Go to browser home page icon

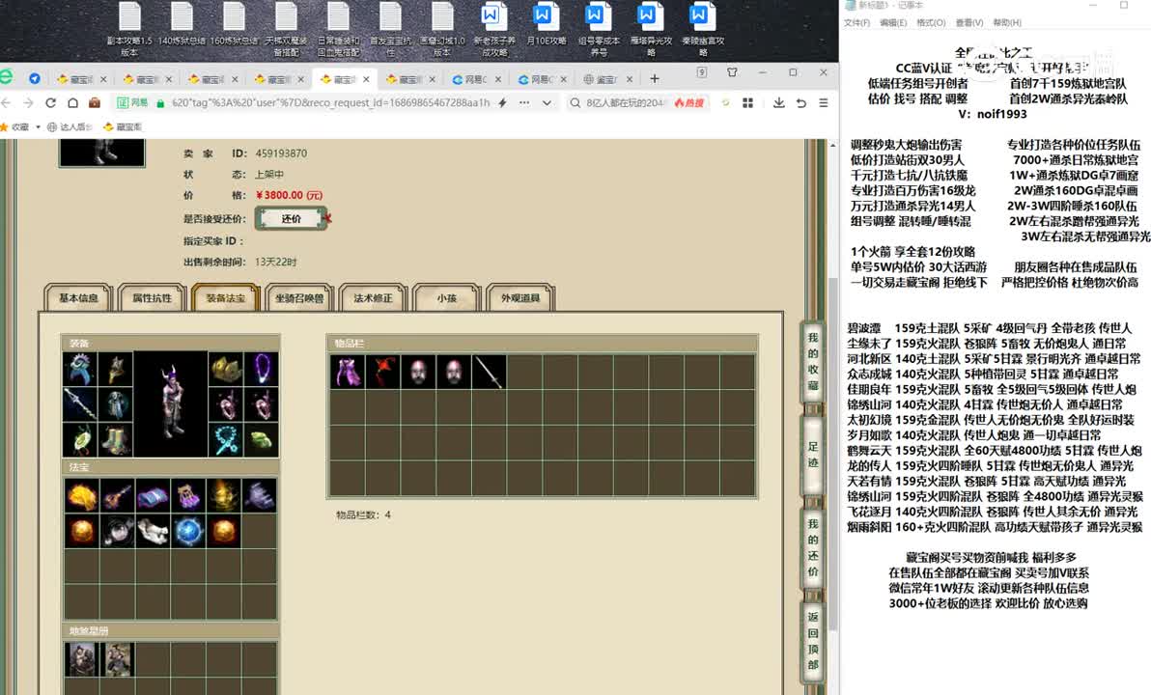coord(72,102)
